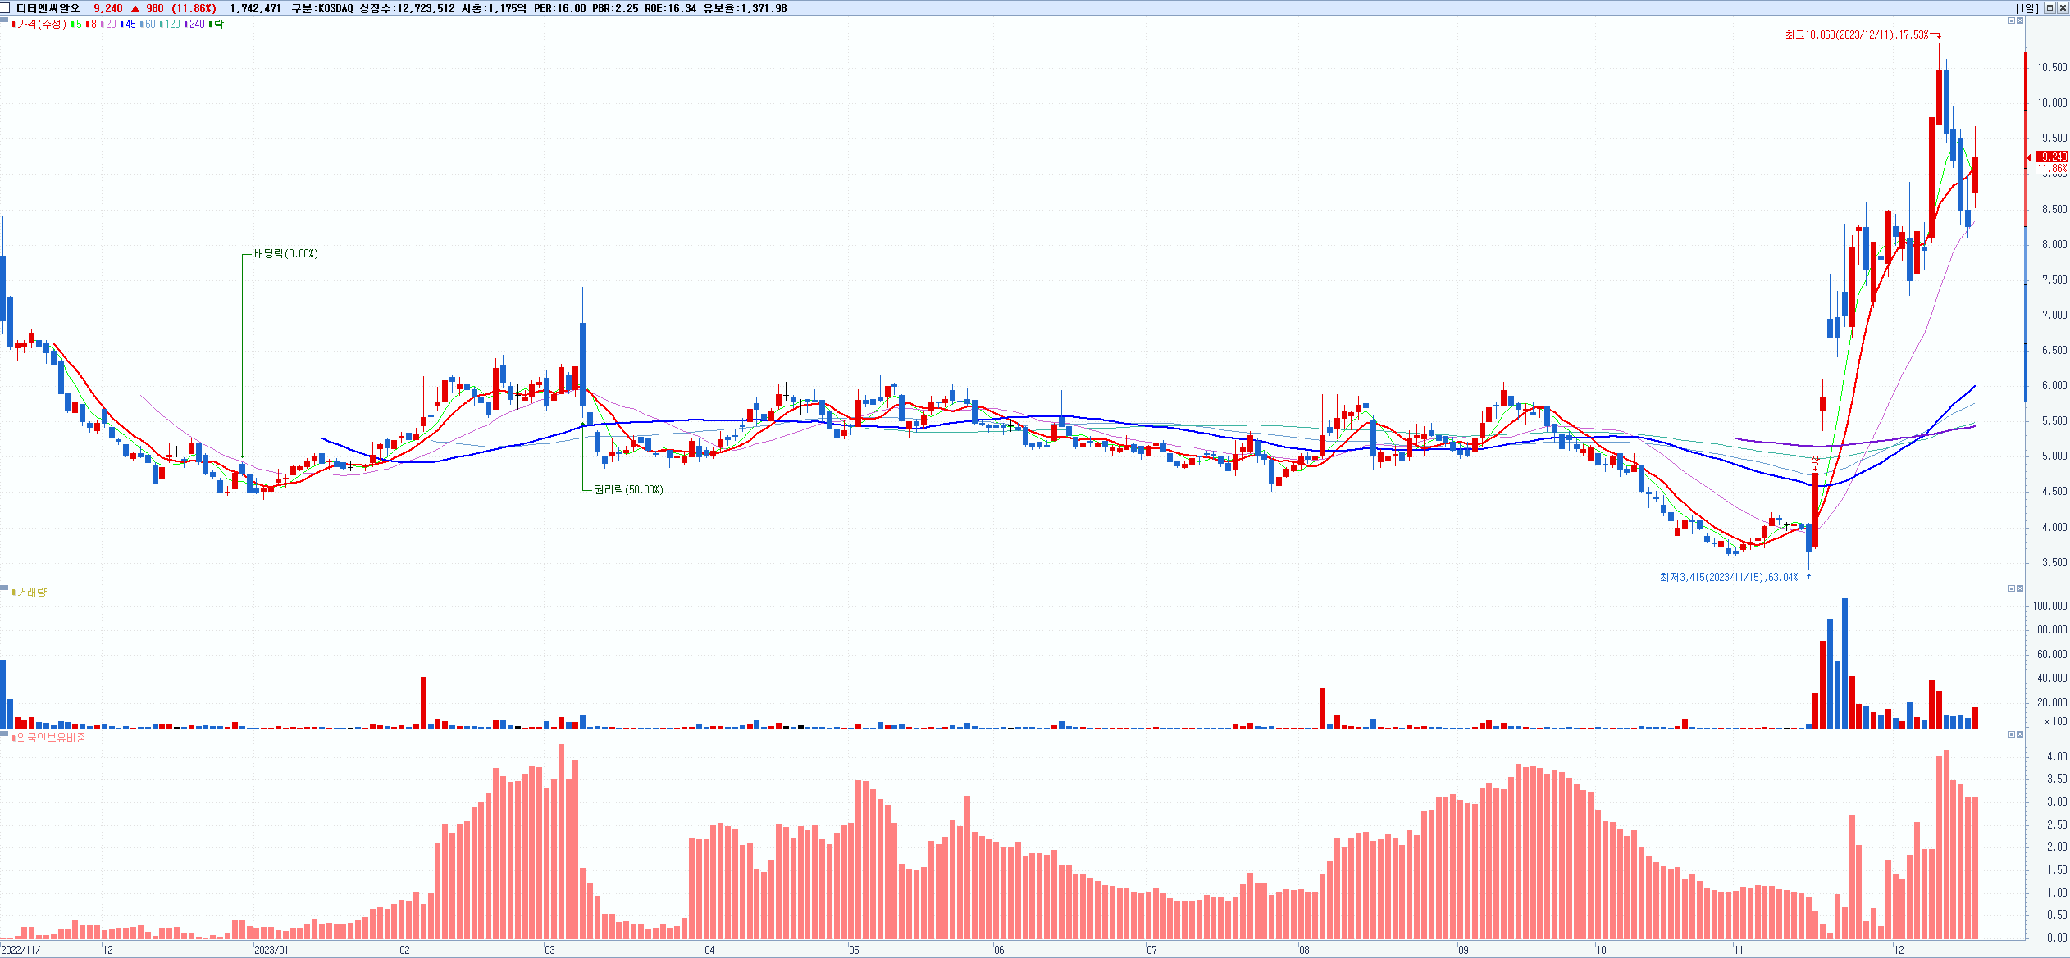Select the 240-day moving average legend

tap(197, 25)
